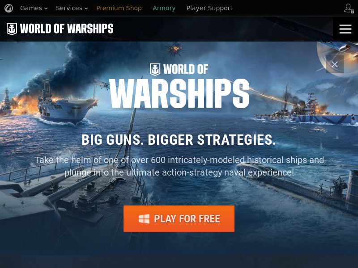Open the user account login icon

click(349, 8)
